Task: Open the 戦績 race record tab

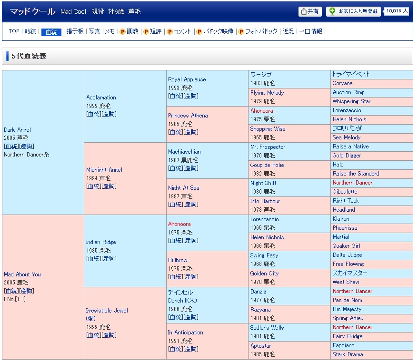Action: click(x=30, y=31)
